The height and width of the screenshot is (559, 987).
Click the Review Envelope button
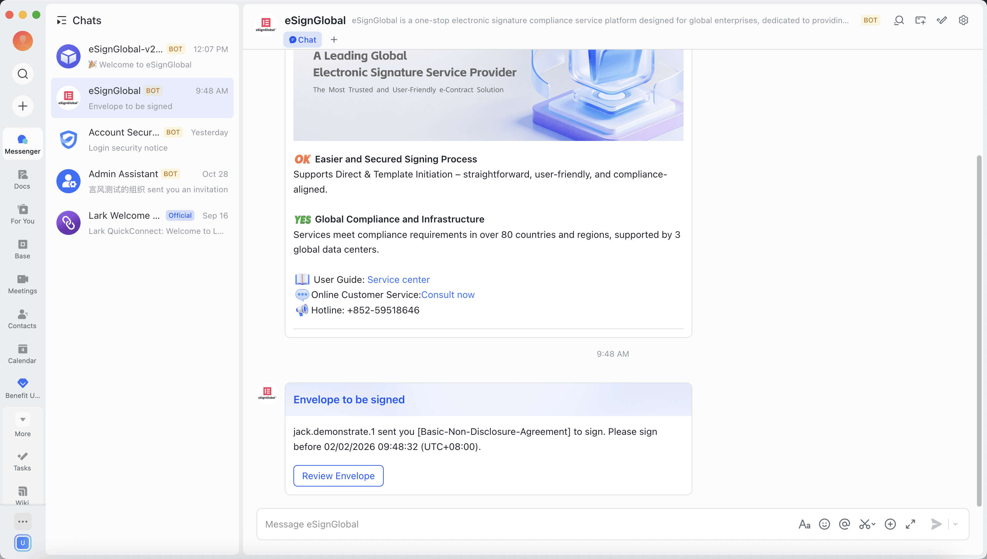[338, 476]
